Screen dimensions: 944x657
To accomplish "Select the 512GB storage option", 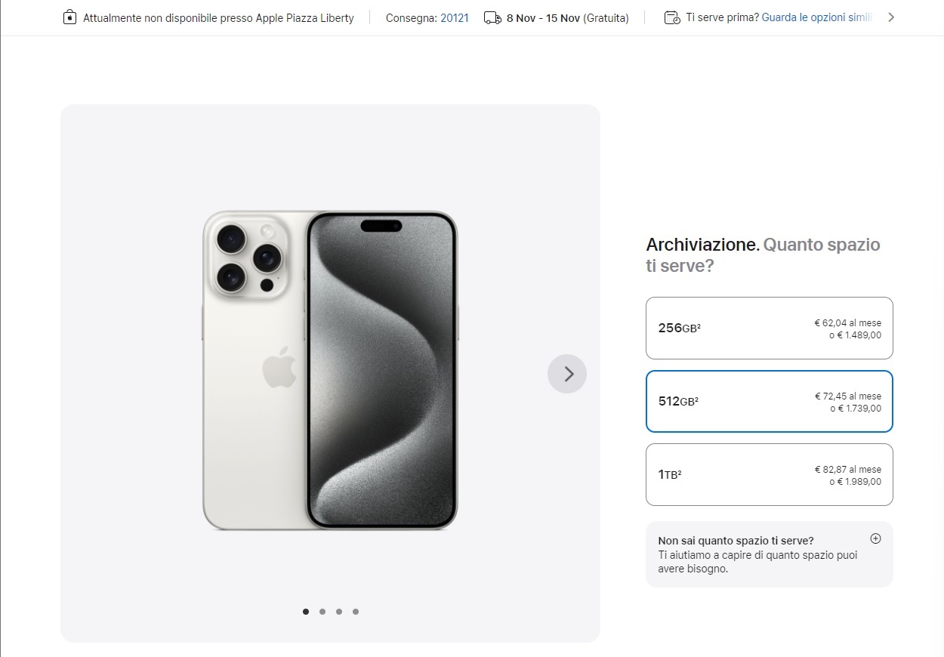I will [769, 401].
